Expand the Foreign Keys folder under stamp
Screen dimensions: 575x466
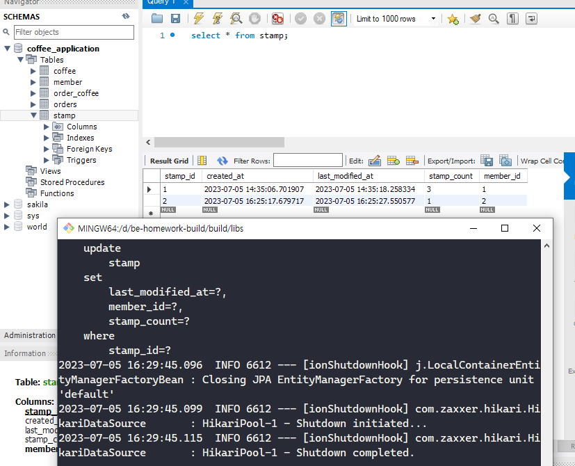(46, 149)
